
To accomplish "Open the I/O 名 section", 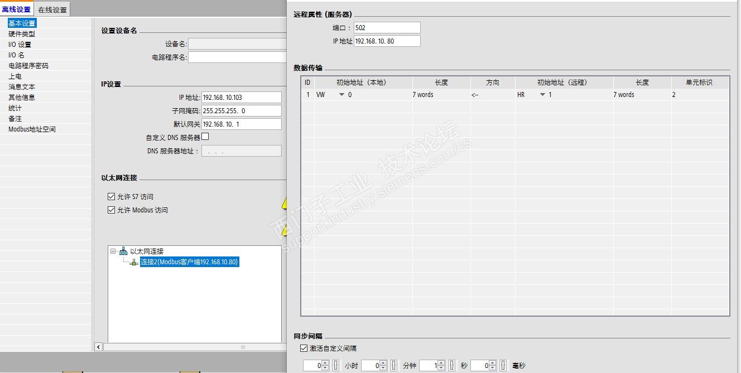I will point(16,55).
